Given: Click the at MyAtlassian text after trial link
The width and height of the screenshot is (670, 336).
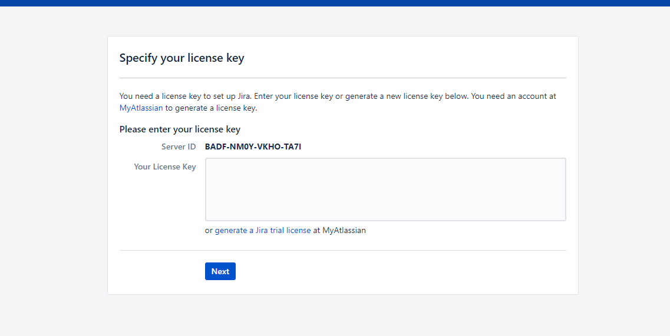Looking at the screenshot, I should (339, 230).
